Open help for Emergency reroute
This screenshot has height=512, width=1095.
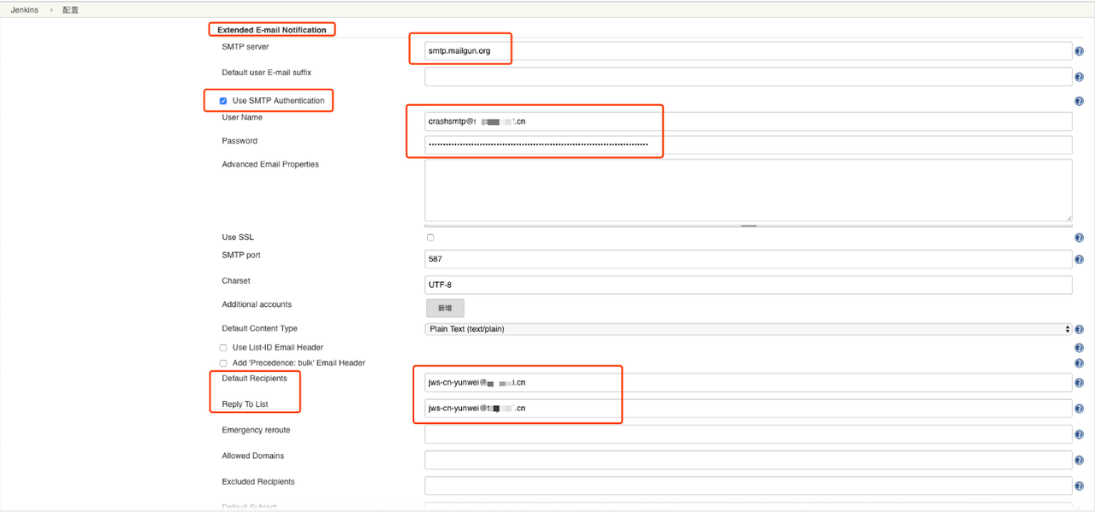pos(1079,435)
